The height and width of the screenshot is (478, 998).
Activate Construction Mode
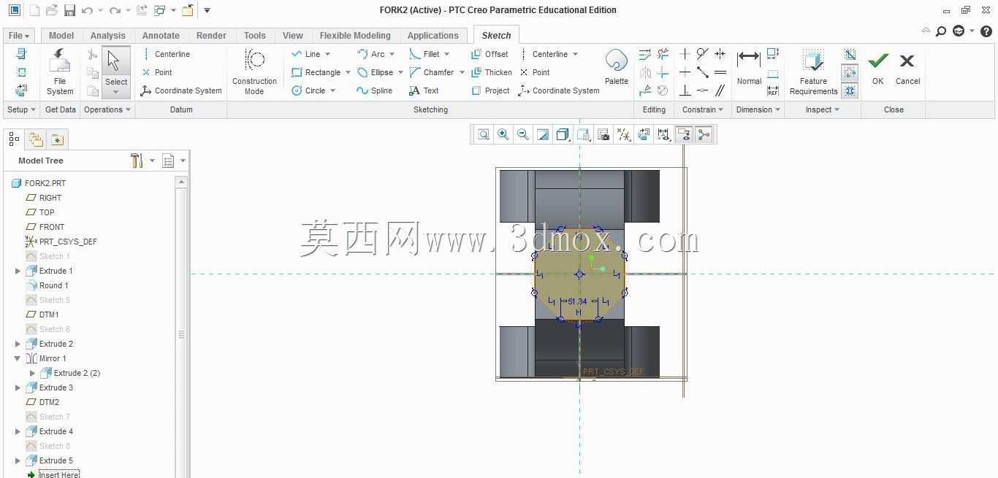(x=254, y=72)
